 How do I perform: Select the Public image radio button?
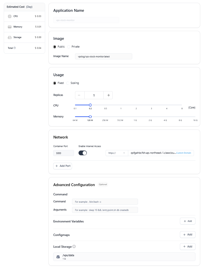pyautogui.click(x=55, y=47)
